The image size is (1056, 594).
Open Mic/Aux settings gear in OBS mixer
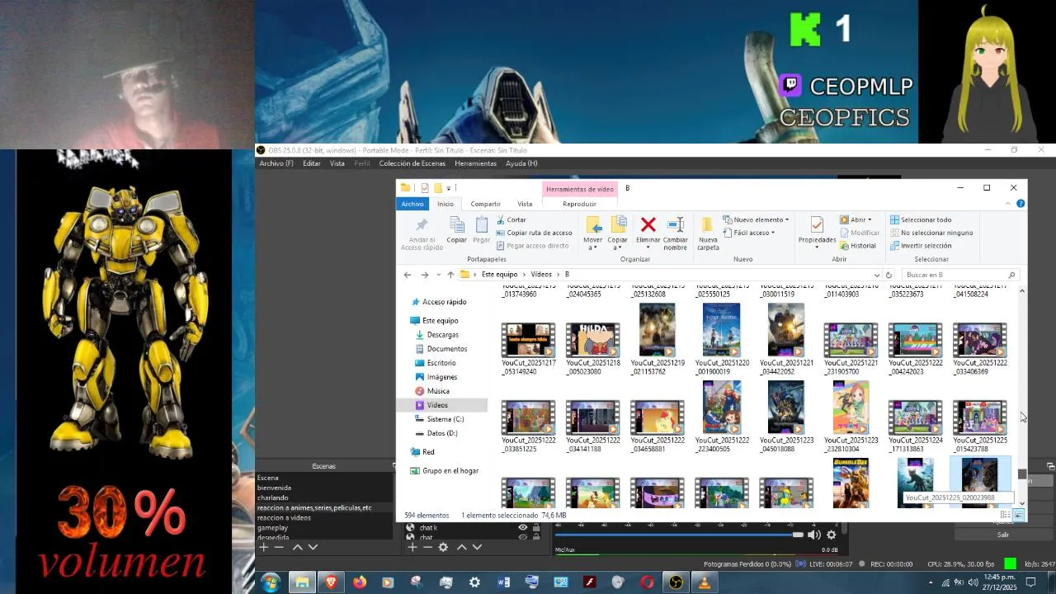pos(831,535)
